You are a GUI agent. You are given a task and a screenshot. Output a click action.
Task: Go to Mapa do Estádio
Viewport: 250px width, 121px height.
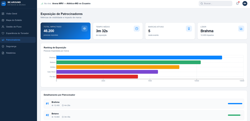click(x=18, y=20)
